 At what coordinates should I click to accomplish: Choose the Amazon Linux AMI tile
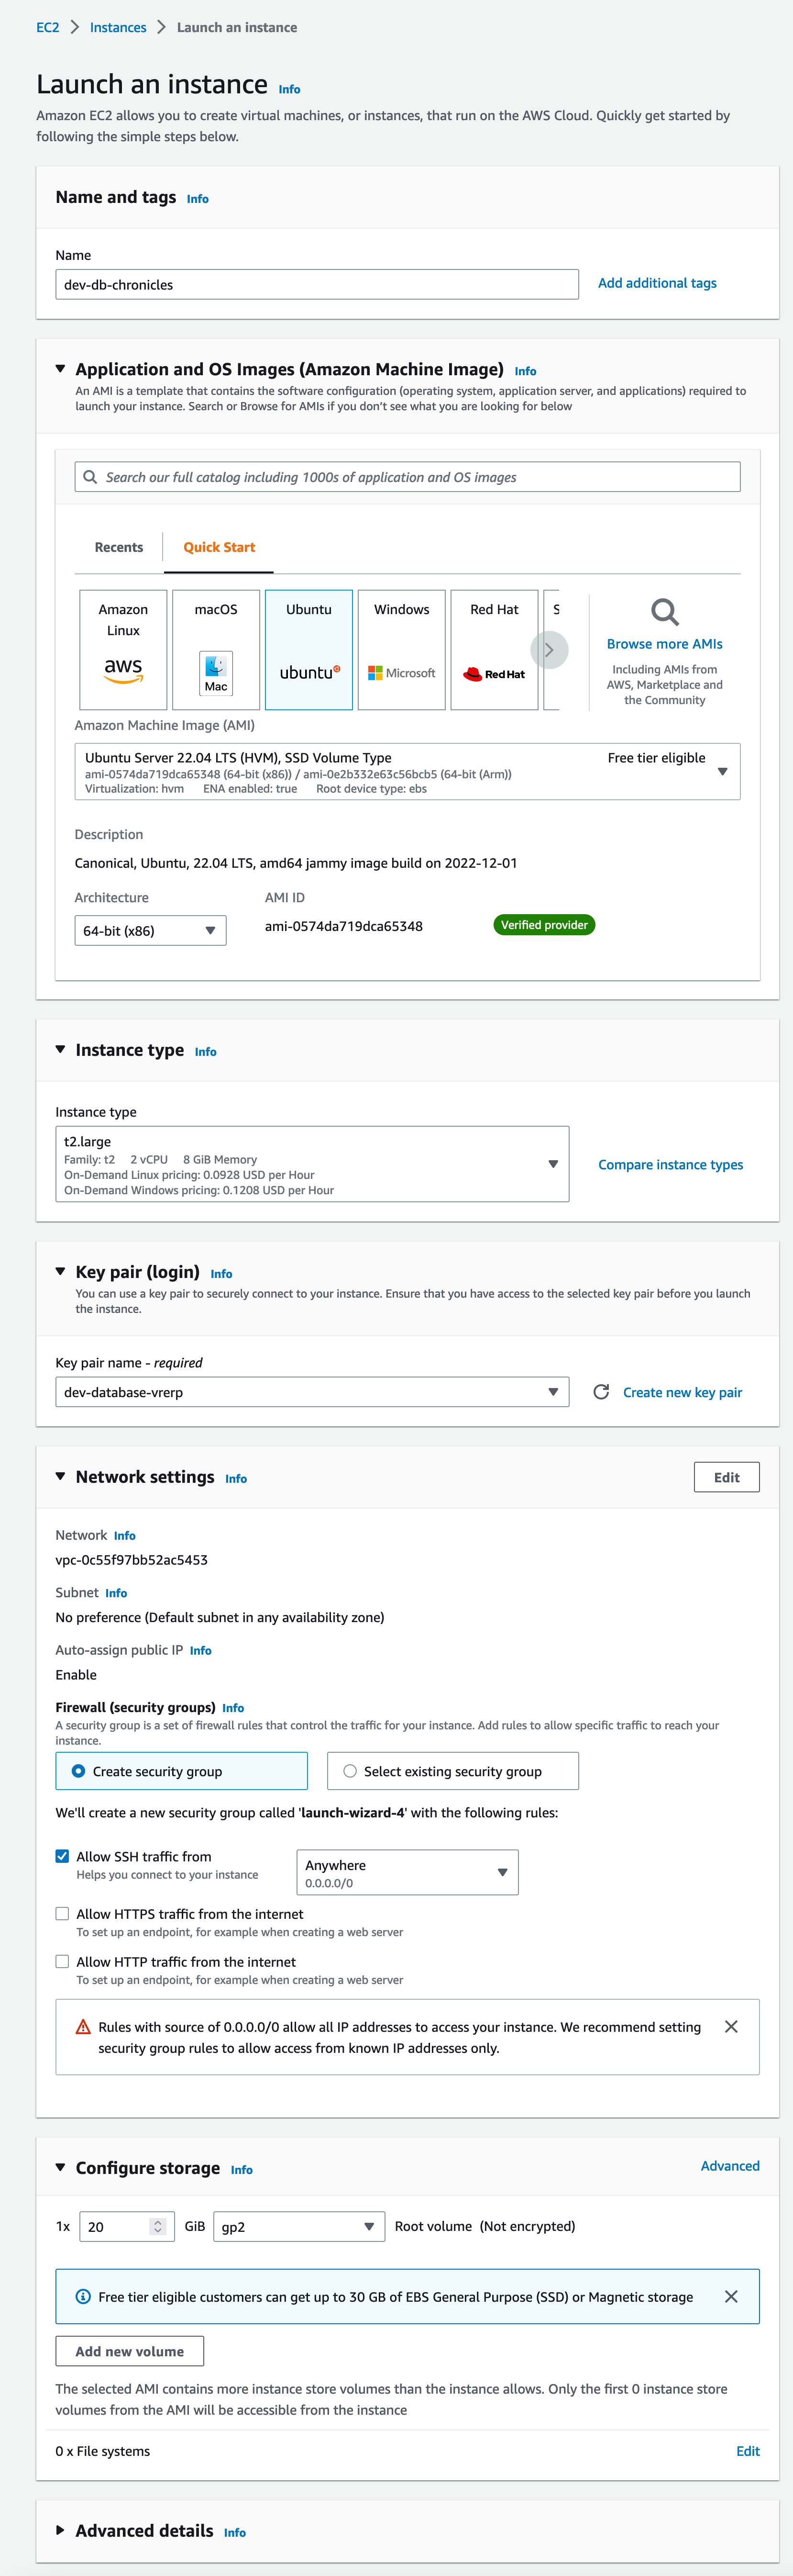point(123,649)
